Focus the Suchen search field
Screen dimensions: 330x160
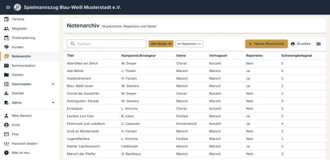coord(107,44)
